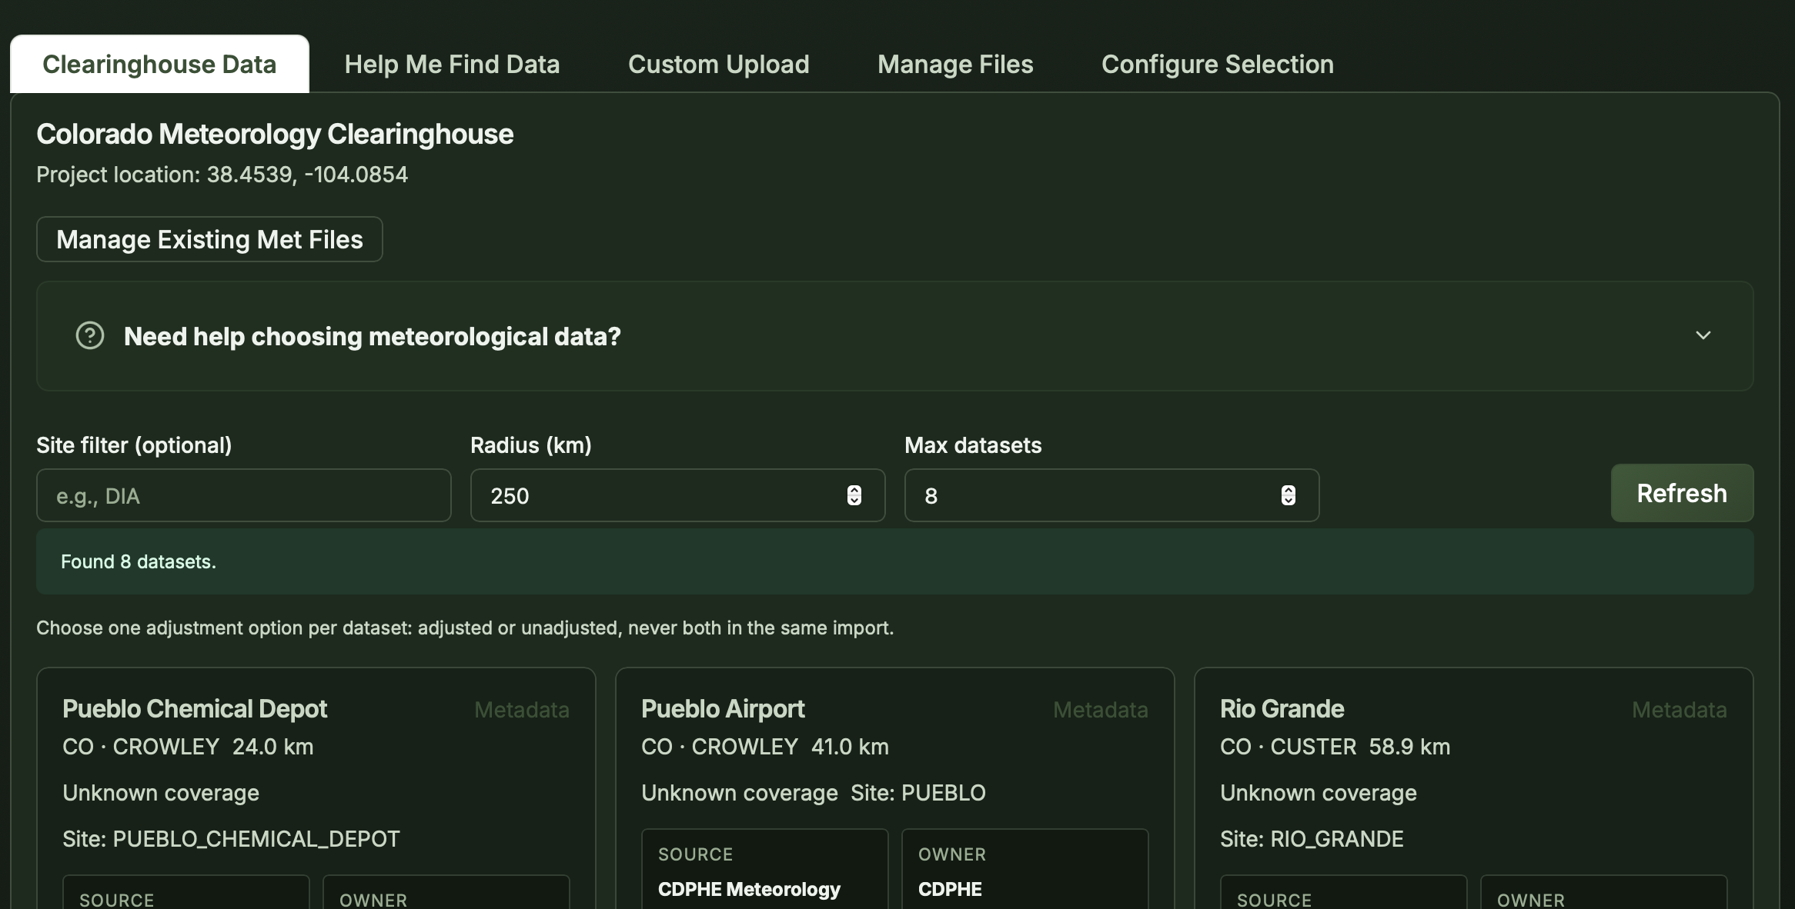Click the help question mark icon
The image size is (1795, 909).
(90, 336)
